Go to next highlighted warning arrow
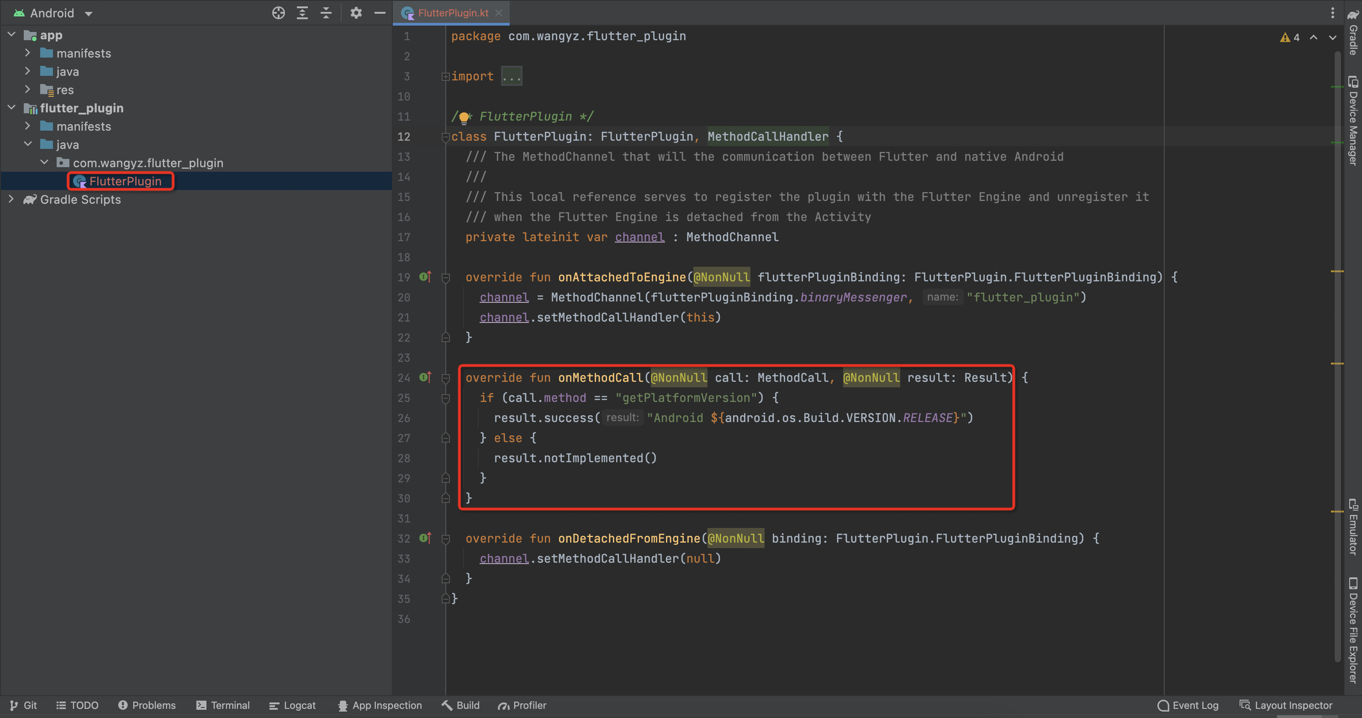Viewport: 1362px width, 718px height. point(1333,37)
